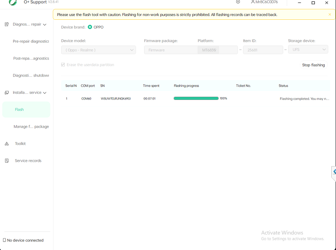Screen dimensions: 336x250
Task: Open Manage firmware package item
Action: (31, 127)
